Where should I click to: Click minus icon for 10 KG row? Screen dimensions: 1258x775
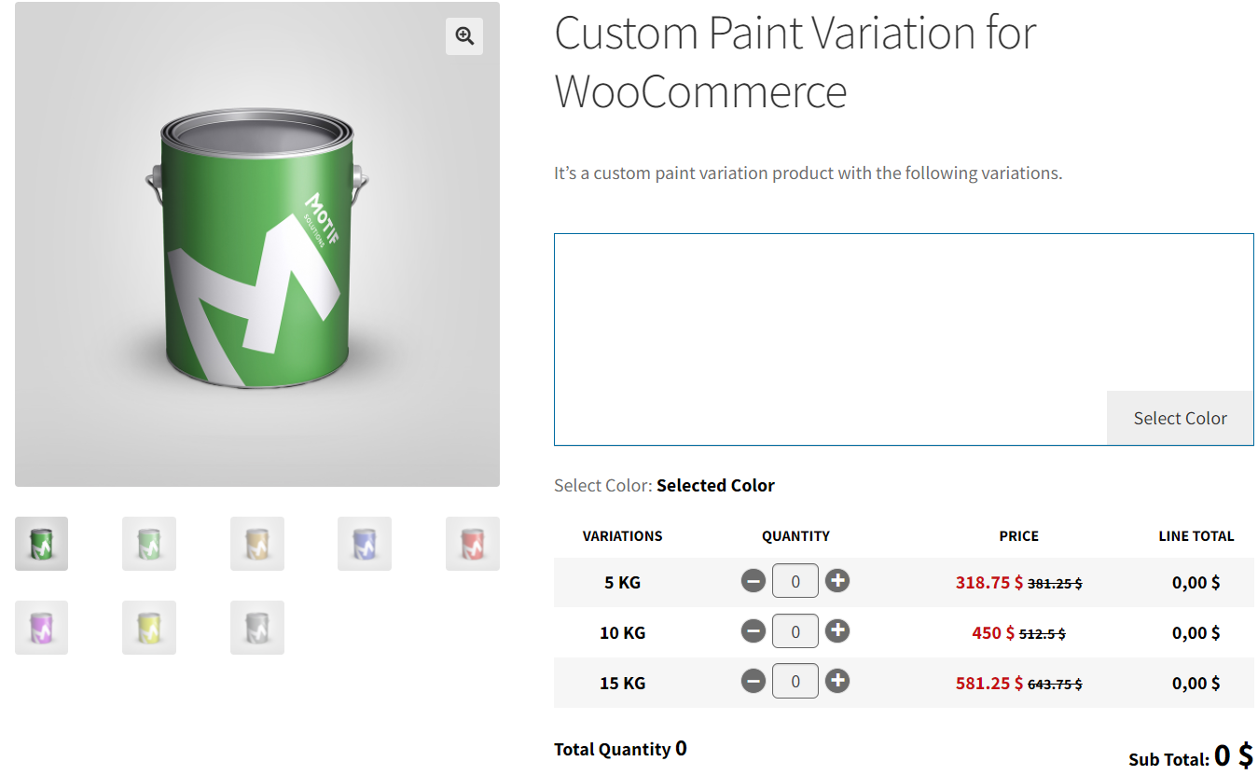(753, 631)
